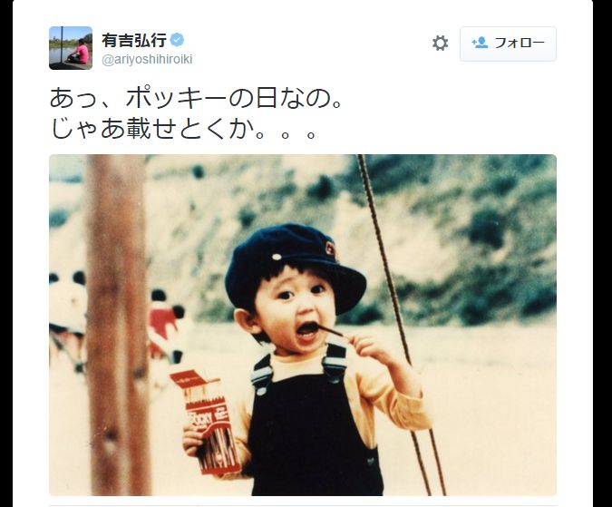The height and width of the screenshot is (507, 612).
Task: Open the 有吉弘行 display name link
Action: pos(134,40)
